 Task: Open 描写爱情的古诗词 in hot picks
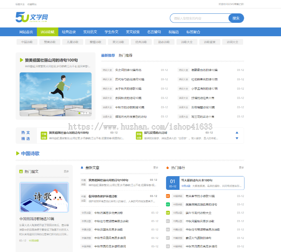(x=155, y=133)
